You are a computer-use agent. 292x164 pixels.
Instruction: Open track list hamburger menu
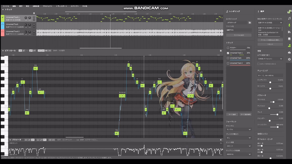[x=34, y=13]
